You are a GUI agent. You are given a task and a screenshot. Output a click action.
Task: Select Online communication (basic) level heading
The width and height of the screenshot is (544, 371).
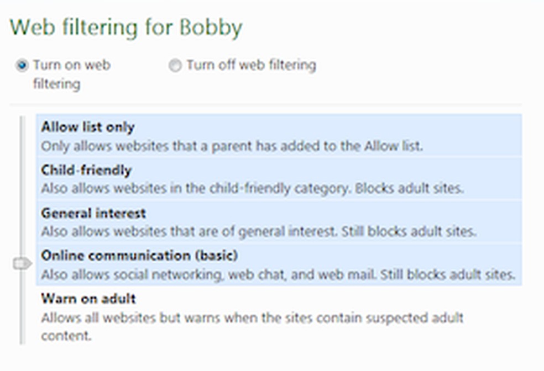[139, 256]
